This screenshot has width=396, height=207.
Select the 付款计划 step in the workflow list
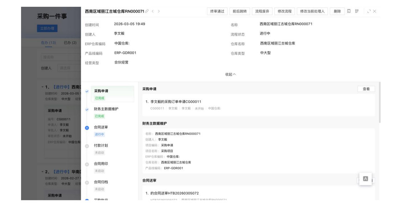tap(101, 146)
